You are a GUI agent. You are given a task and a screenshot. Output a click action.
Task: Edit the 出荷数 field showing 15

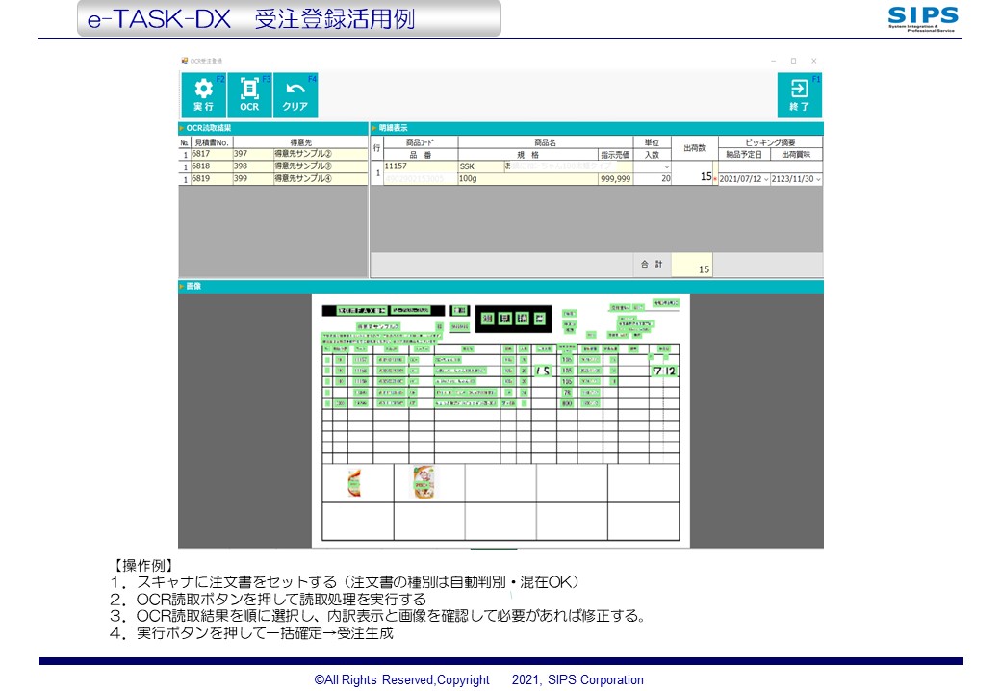[693, 175]
